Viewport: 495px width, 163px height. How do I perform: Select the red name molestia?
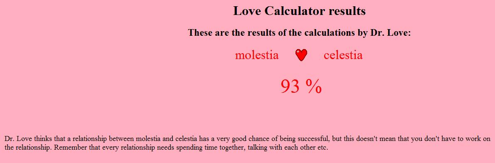[257, 55]
